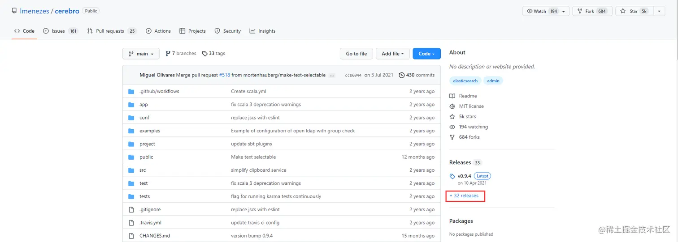678x242 pixels.
Task: Click the file icon next to .travis.yml
Action: pyautogui.click(x=131, y=223)
